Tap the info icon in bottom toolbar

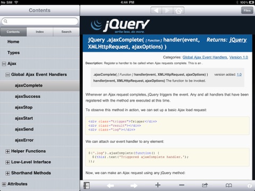coord(250,186)
